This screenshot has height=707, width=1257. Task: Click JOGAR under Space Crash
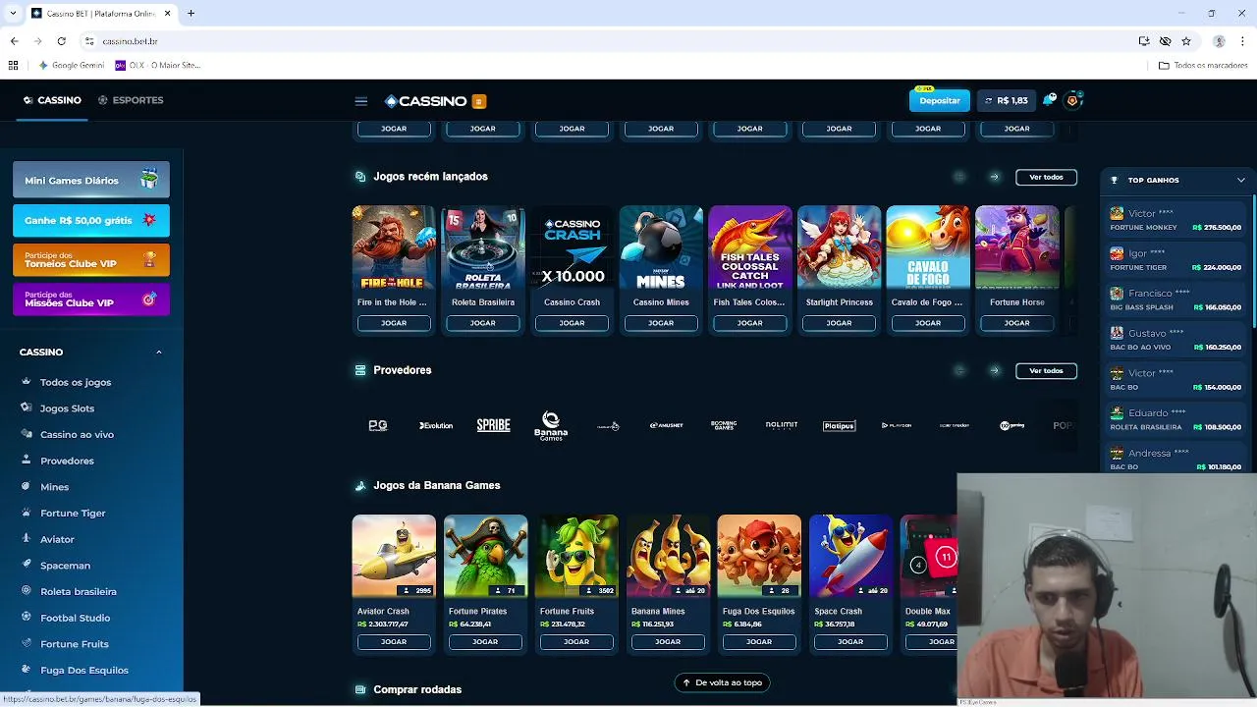point(850,642)
